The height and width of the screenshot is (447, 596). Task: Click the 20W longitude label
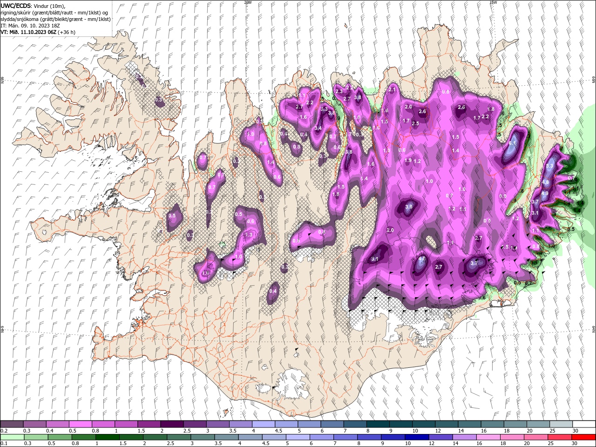(x=248, y=2)
